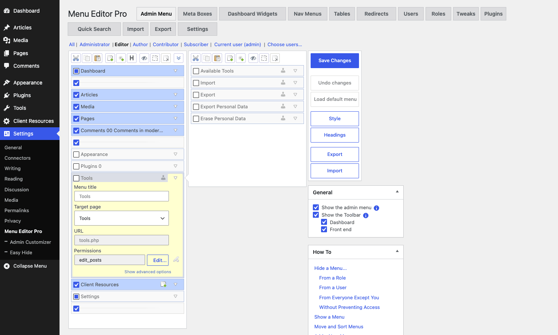Click the Save Changes button
The width and height of the screenshot is (558, 335).
[x=335, y=60]
